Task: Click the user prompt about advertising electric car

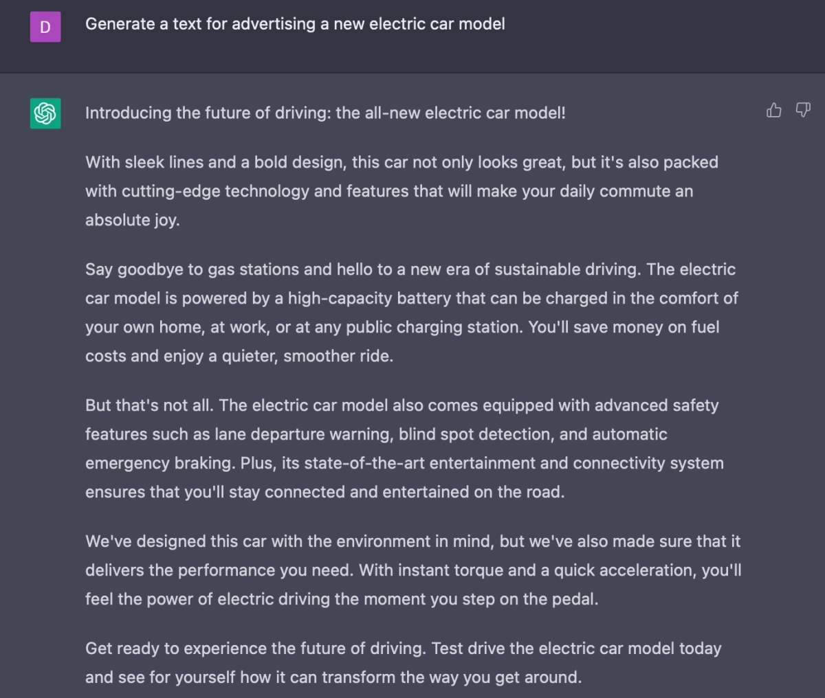Action: (295, 24)
